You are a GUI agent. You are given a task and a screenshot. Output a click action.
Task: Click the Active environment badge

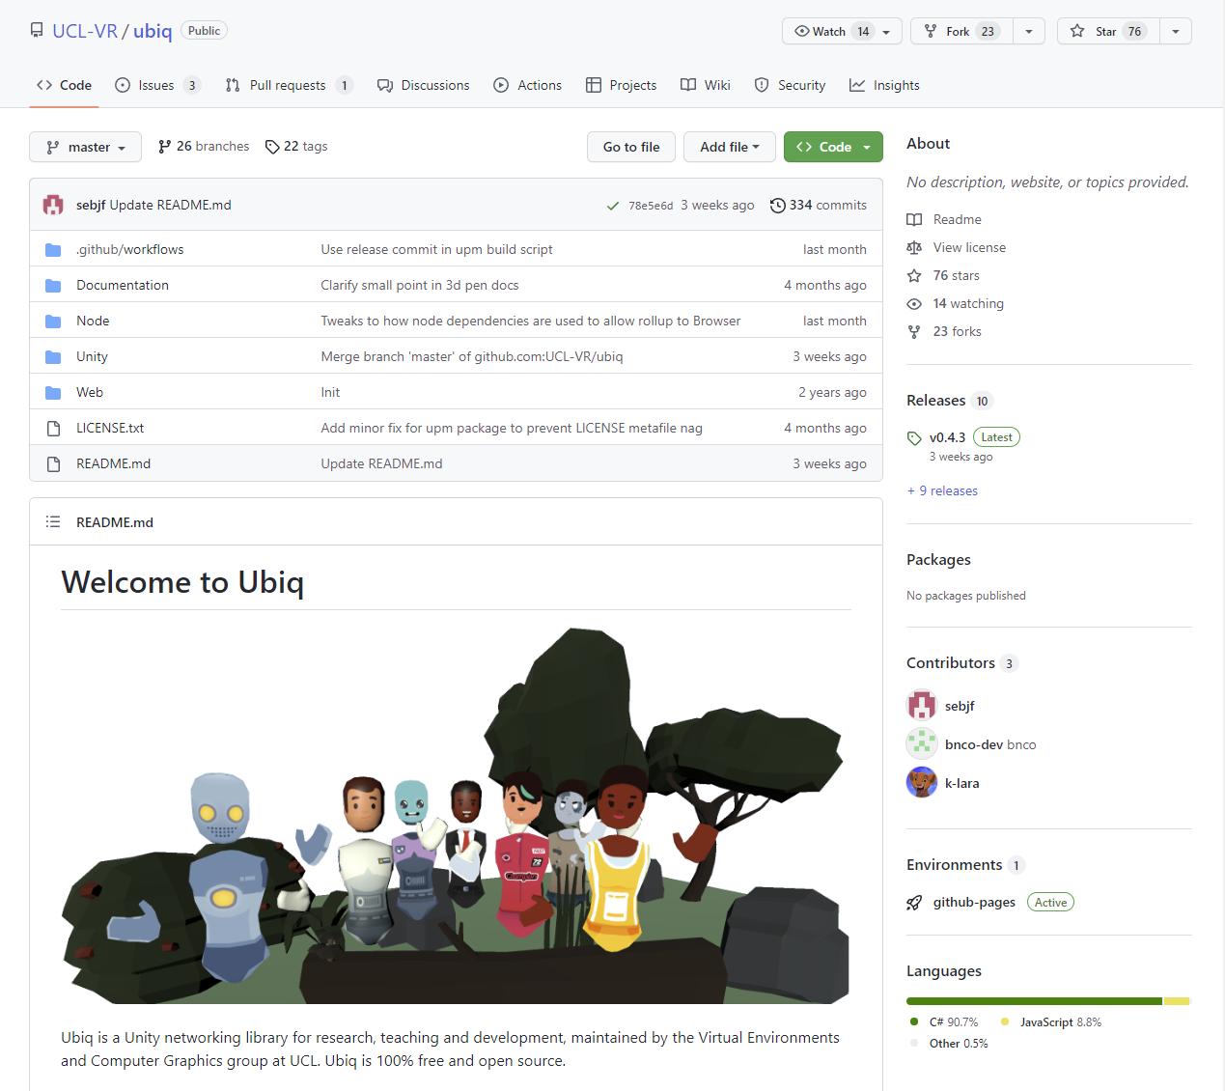coord(1050,903)
